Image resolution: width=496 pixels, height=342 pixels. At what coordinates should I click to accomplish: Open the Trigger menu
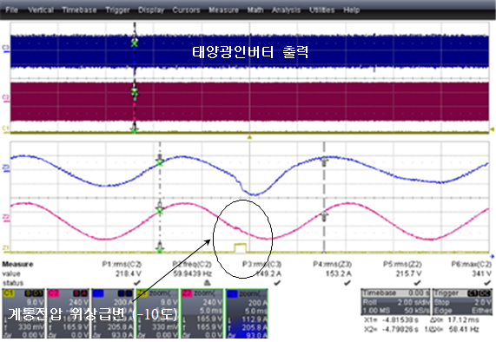(117, 10)
